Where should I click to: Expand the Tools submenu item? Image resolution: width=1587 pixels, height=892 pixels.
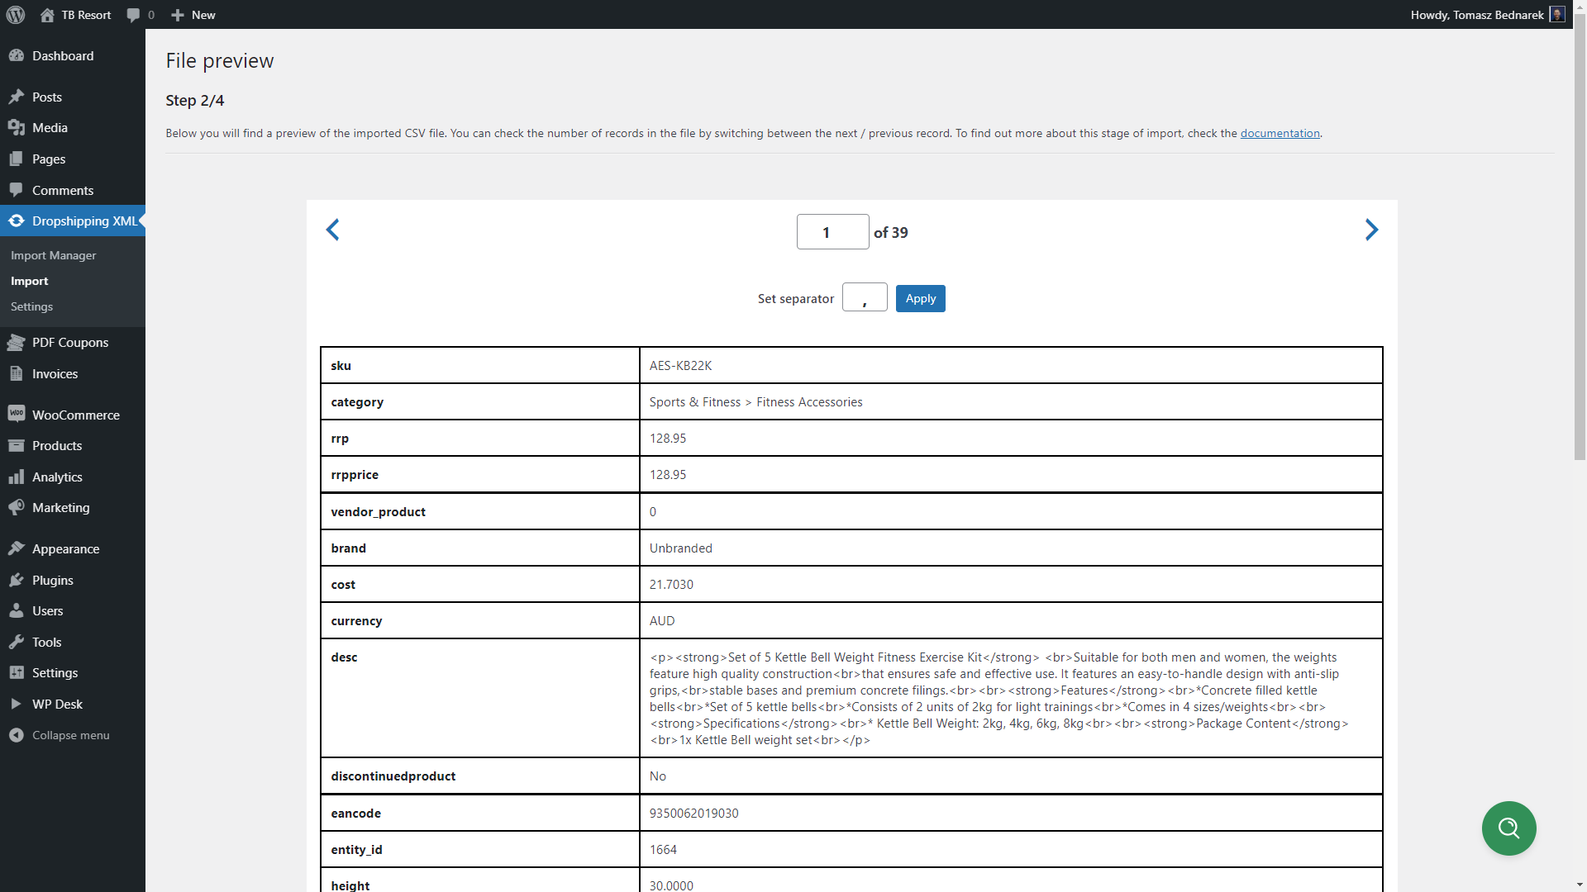[47, 642]
